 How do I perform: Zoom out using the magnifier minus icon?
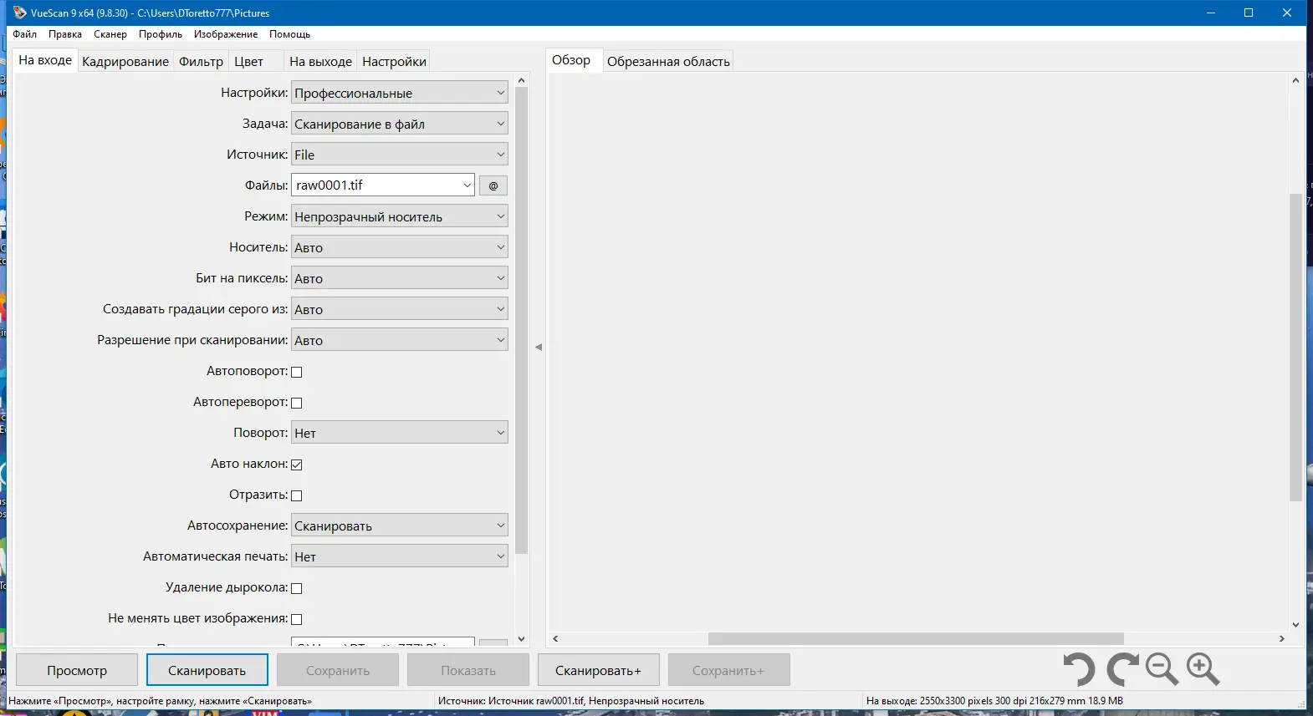pos(1162,670)
